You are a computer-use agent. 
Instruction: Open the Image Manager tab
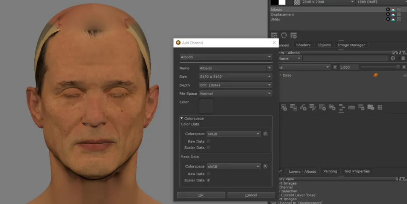(351, 45)
